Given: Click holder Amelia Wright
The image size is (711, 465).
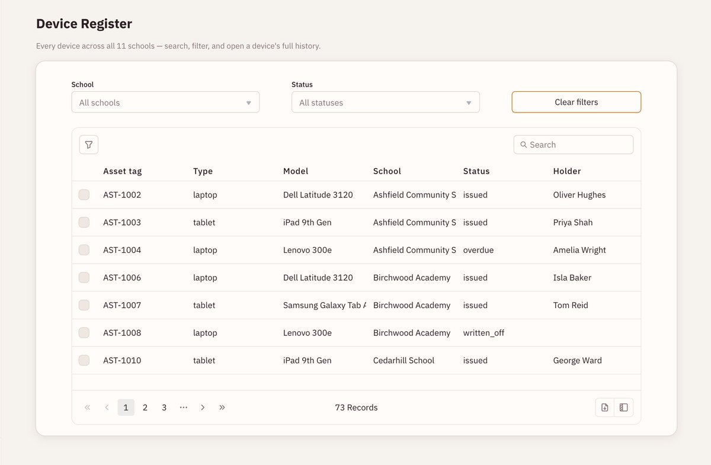Looking at the screenshot, I should click(x=579, y=250).
